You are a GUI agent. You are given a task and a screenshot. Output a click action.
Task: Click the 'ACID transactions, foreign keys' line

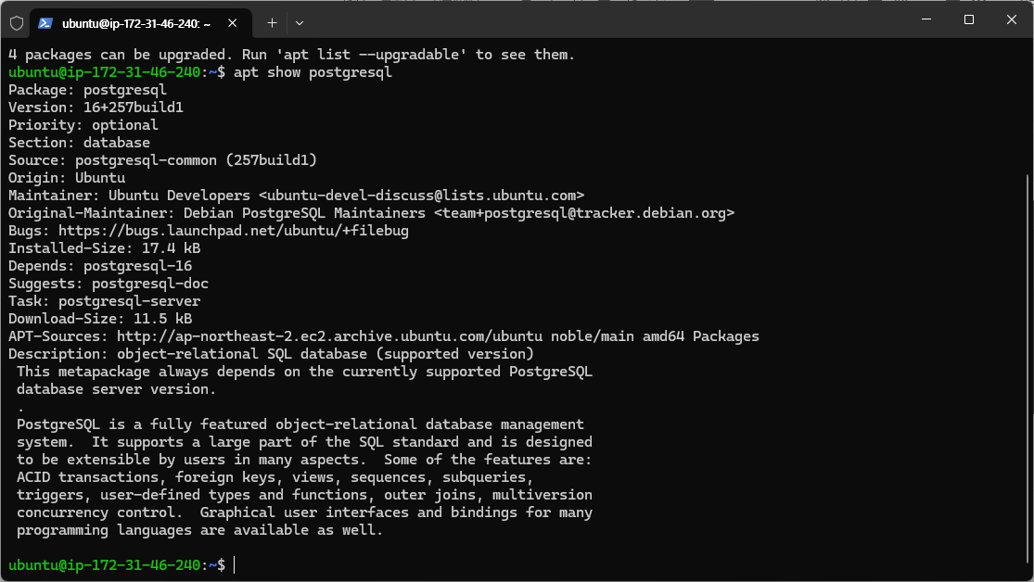(x=275, y=477)
